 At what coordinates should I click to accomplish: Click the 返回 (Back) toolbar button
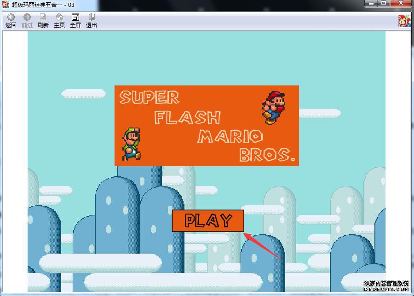tap(11, 21)
